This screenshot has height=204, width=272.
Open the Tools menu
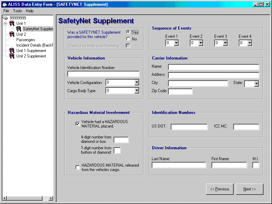coord(18,11)
